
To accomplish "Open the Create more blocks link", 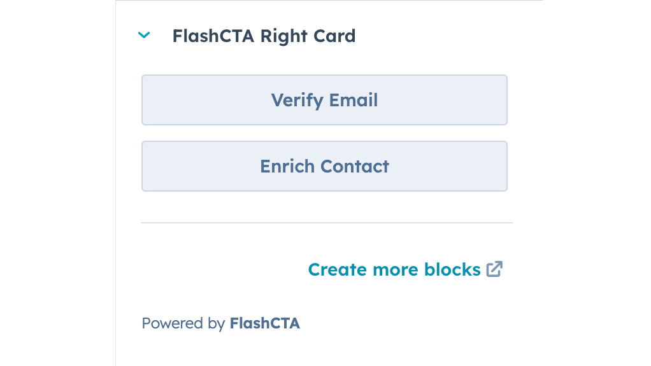I will click(394, 269).
